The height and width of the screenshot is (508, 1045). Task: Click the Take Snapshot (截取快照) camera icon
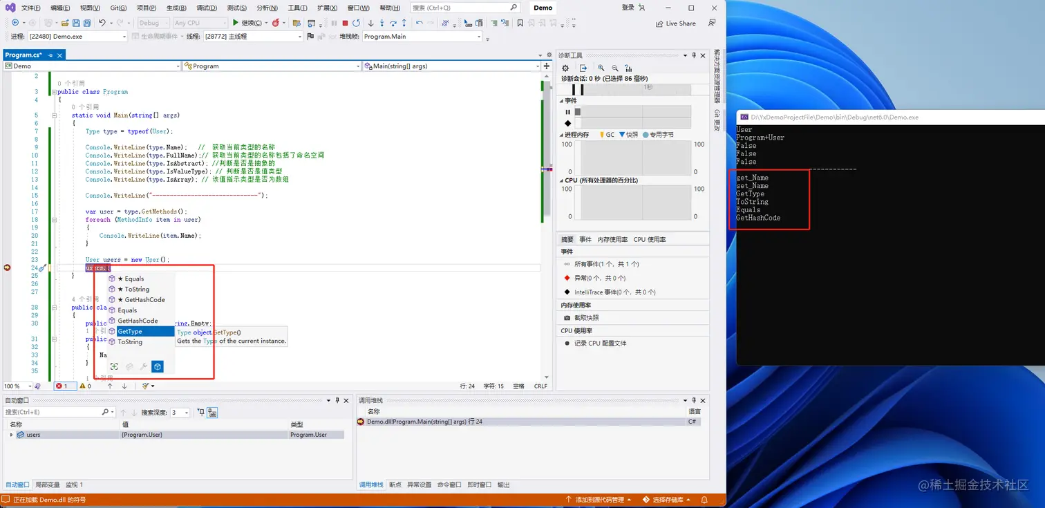pos(568,318)
